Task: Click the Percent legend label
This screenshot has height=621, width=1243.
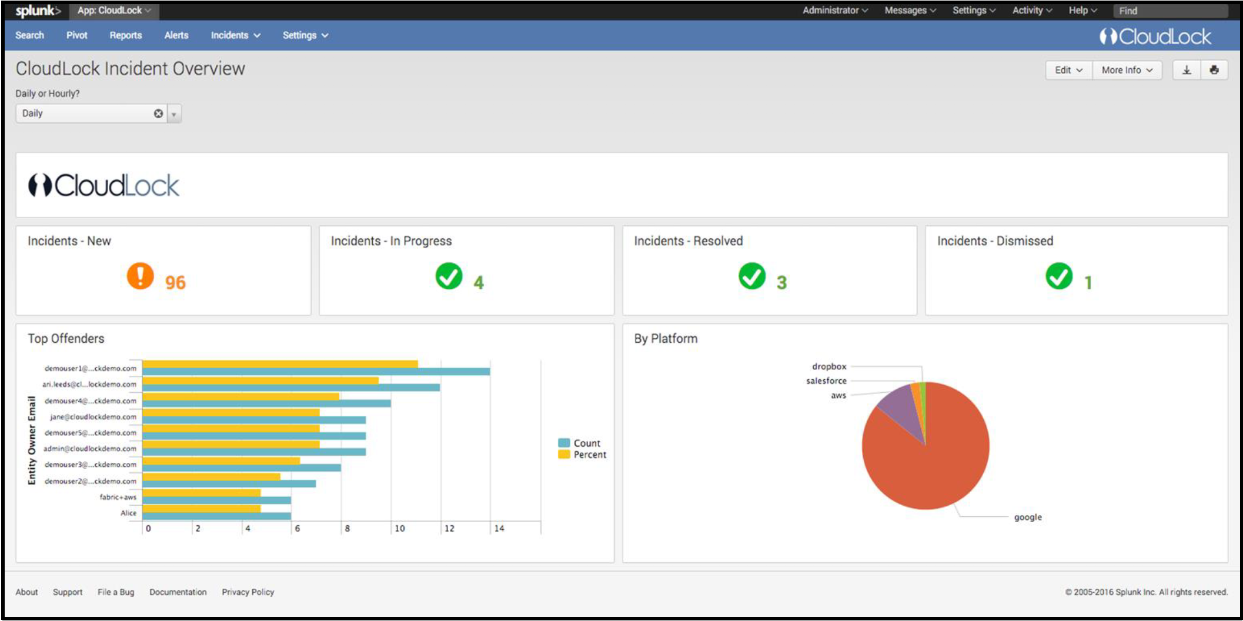Action: pos(590,455)
